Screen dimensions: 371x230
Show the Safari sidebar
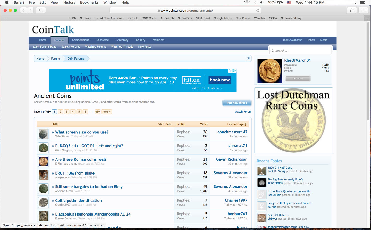41,10
